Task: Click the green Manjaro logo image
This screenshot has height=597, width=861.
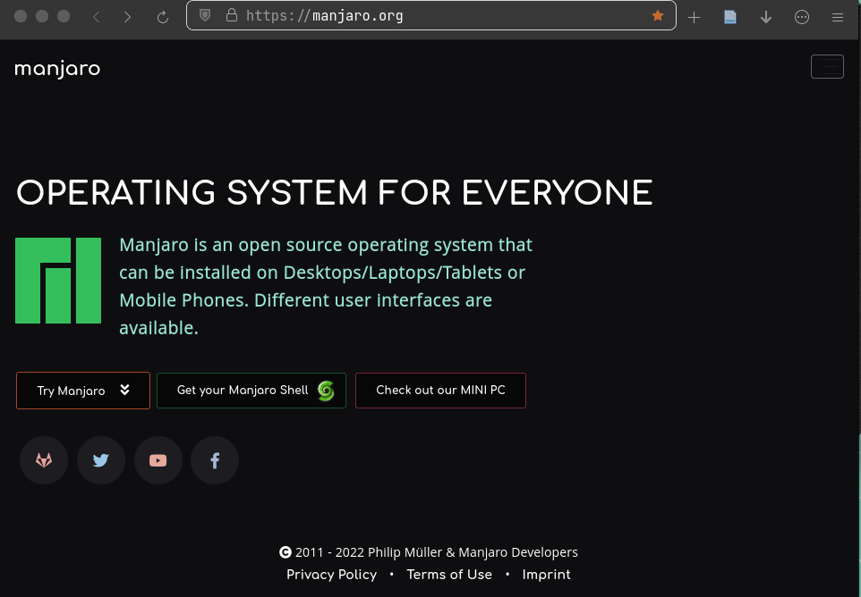Action: coord(58,281)
